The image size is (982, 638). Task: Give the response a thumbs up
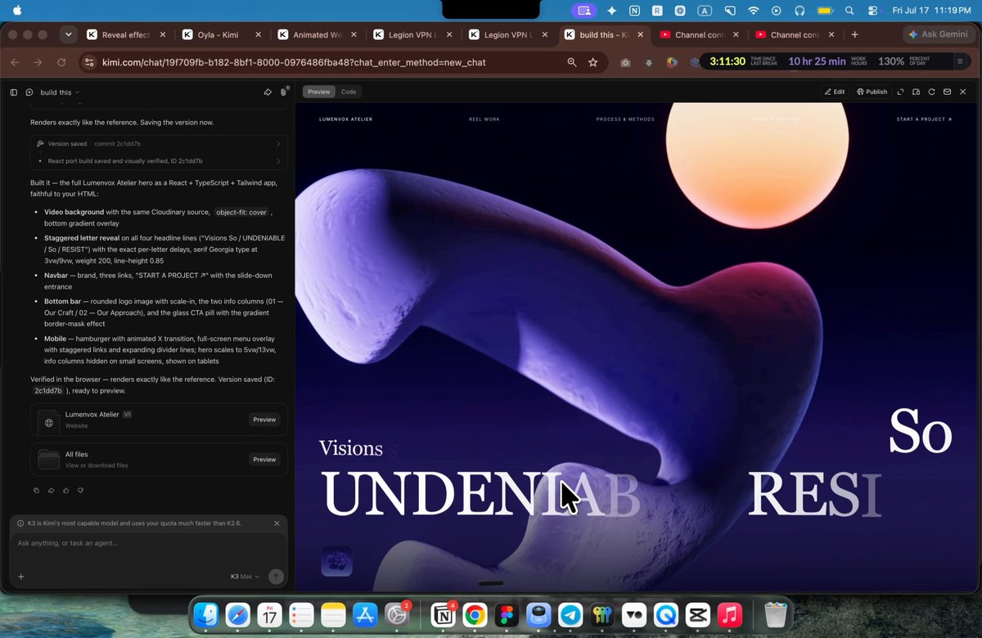(65, 490)
